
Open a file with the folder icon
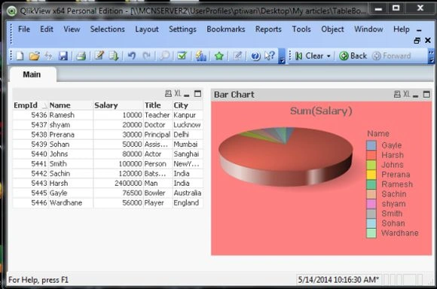coord(34,56)
